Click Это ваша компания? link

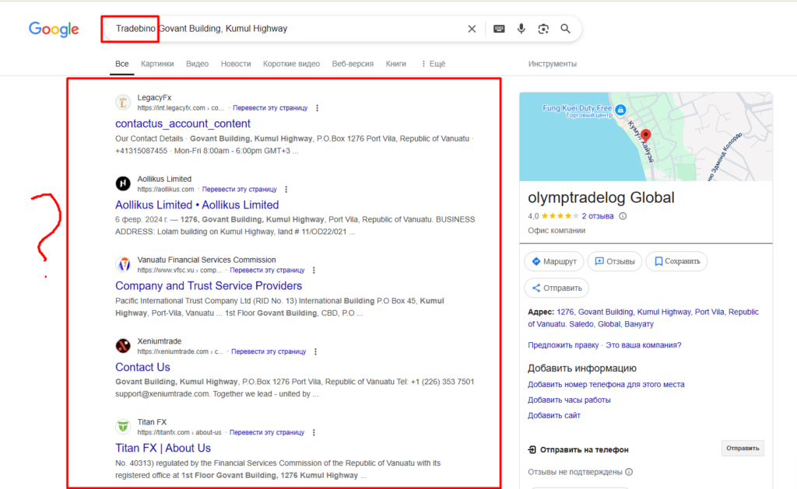pos(643,345)
